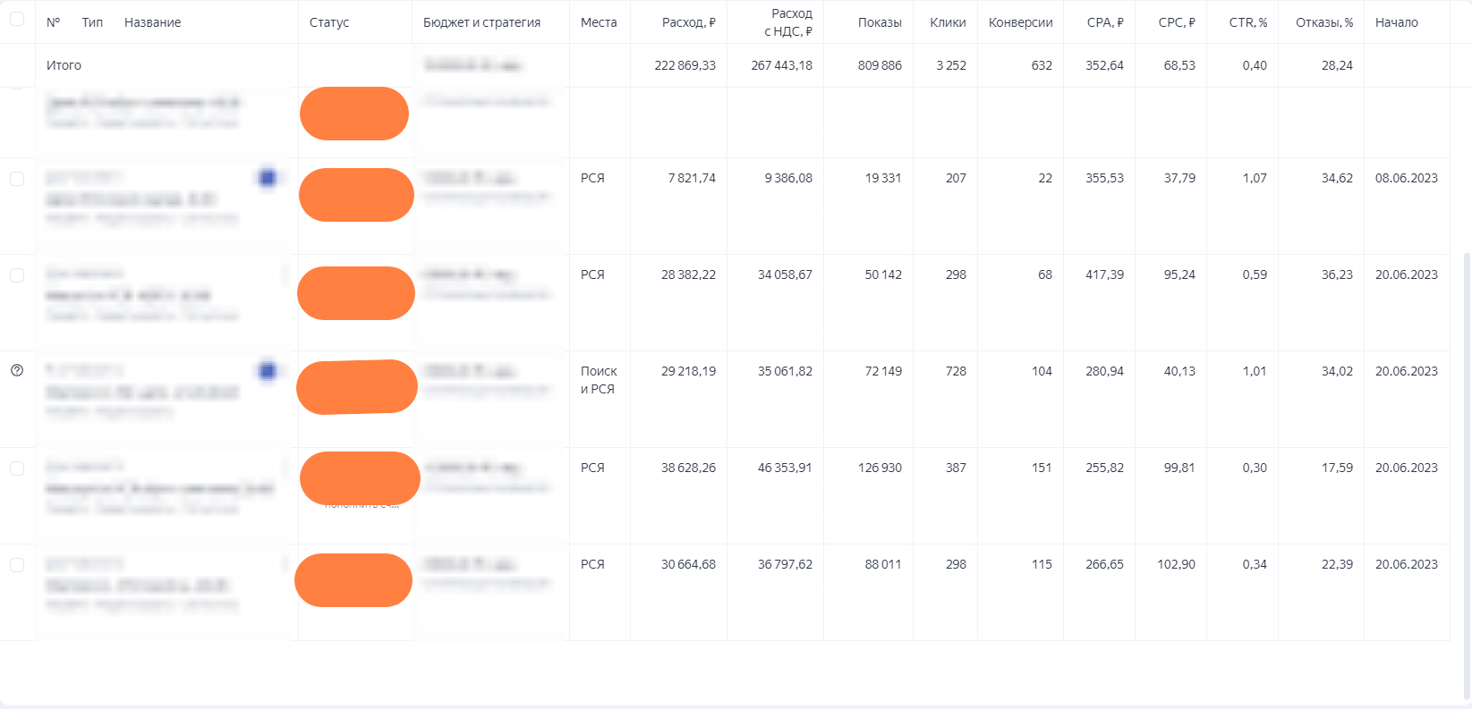Click the blue icon in the 7 821,74 campaign row
1472x709 pixels.
click(x=267, y=178)
